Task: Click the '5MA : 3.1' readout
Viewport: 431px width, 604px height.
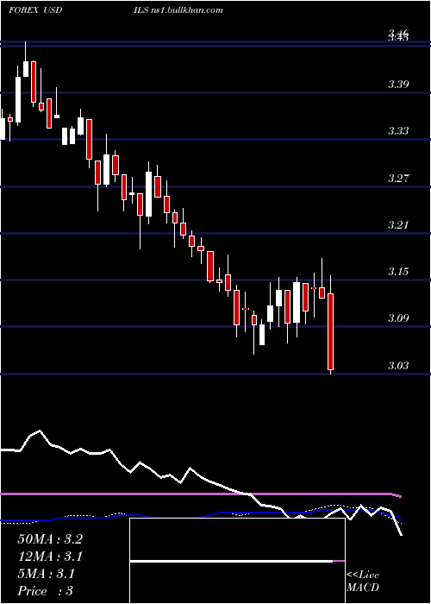Action: [47, 574]
